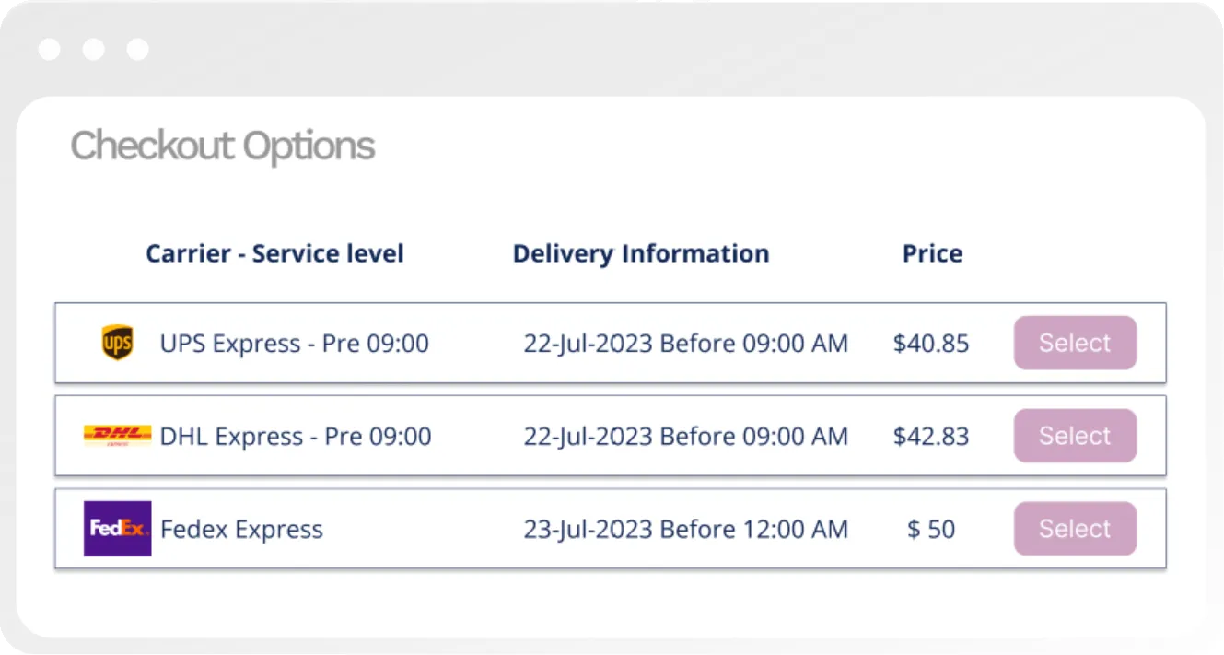Viewport: 1224px width, 655px height.
Task: Click the Price column header
Action: pos(932,253)
